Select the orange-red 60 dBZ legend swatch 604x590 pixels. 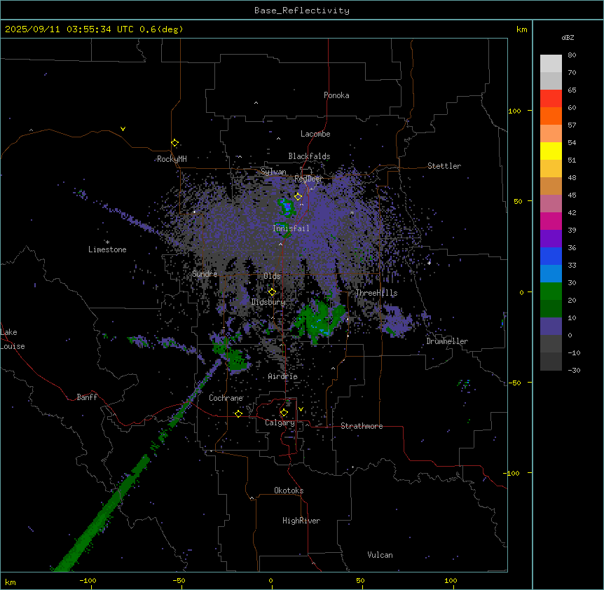[551, 99]
